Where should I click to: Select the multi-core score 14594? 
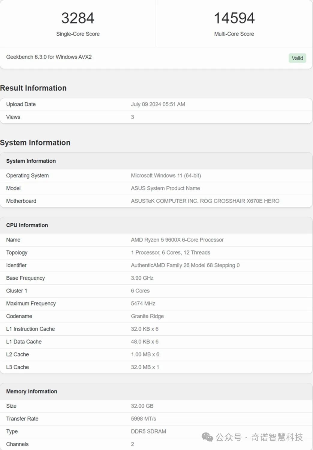[234, 18]
